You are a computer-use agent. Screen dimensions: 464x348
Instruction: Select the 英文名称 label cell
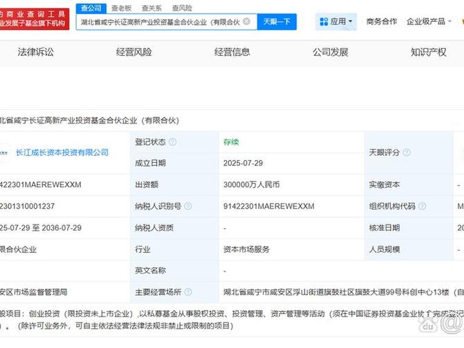175,271
